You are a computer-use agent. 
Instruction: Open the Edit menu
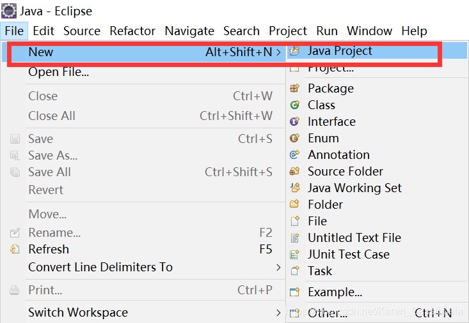click(44, 31)
